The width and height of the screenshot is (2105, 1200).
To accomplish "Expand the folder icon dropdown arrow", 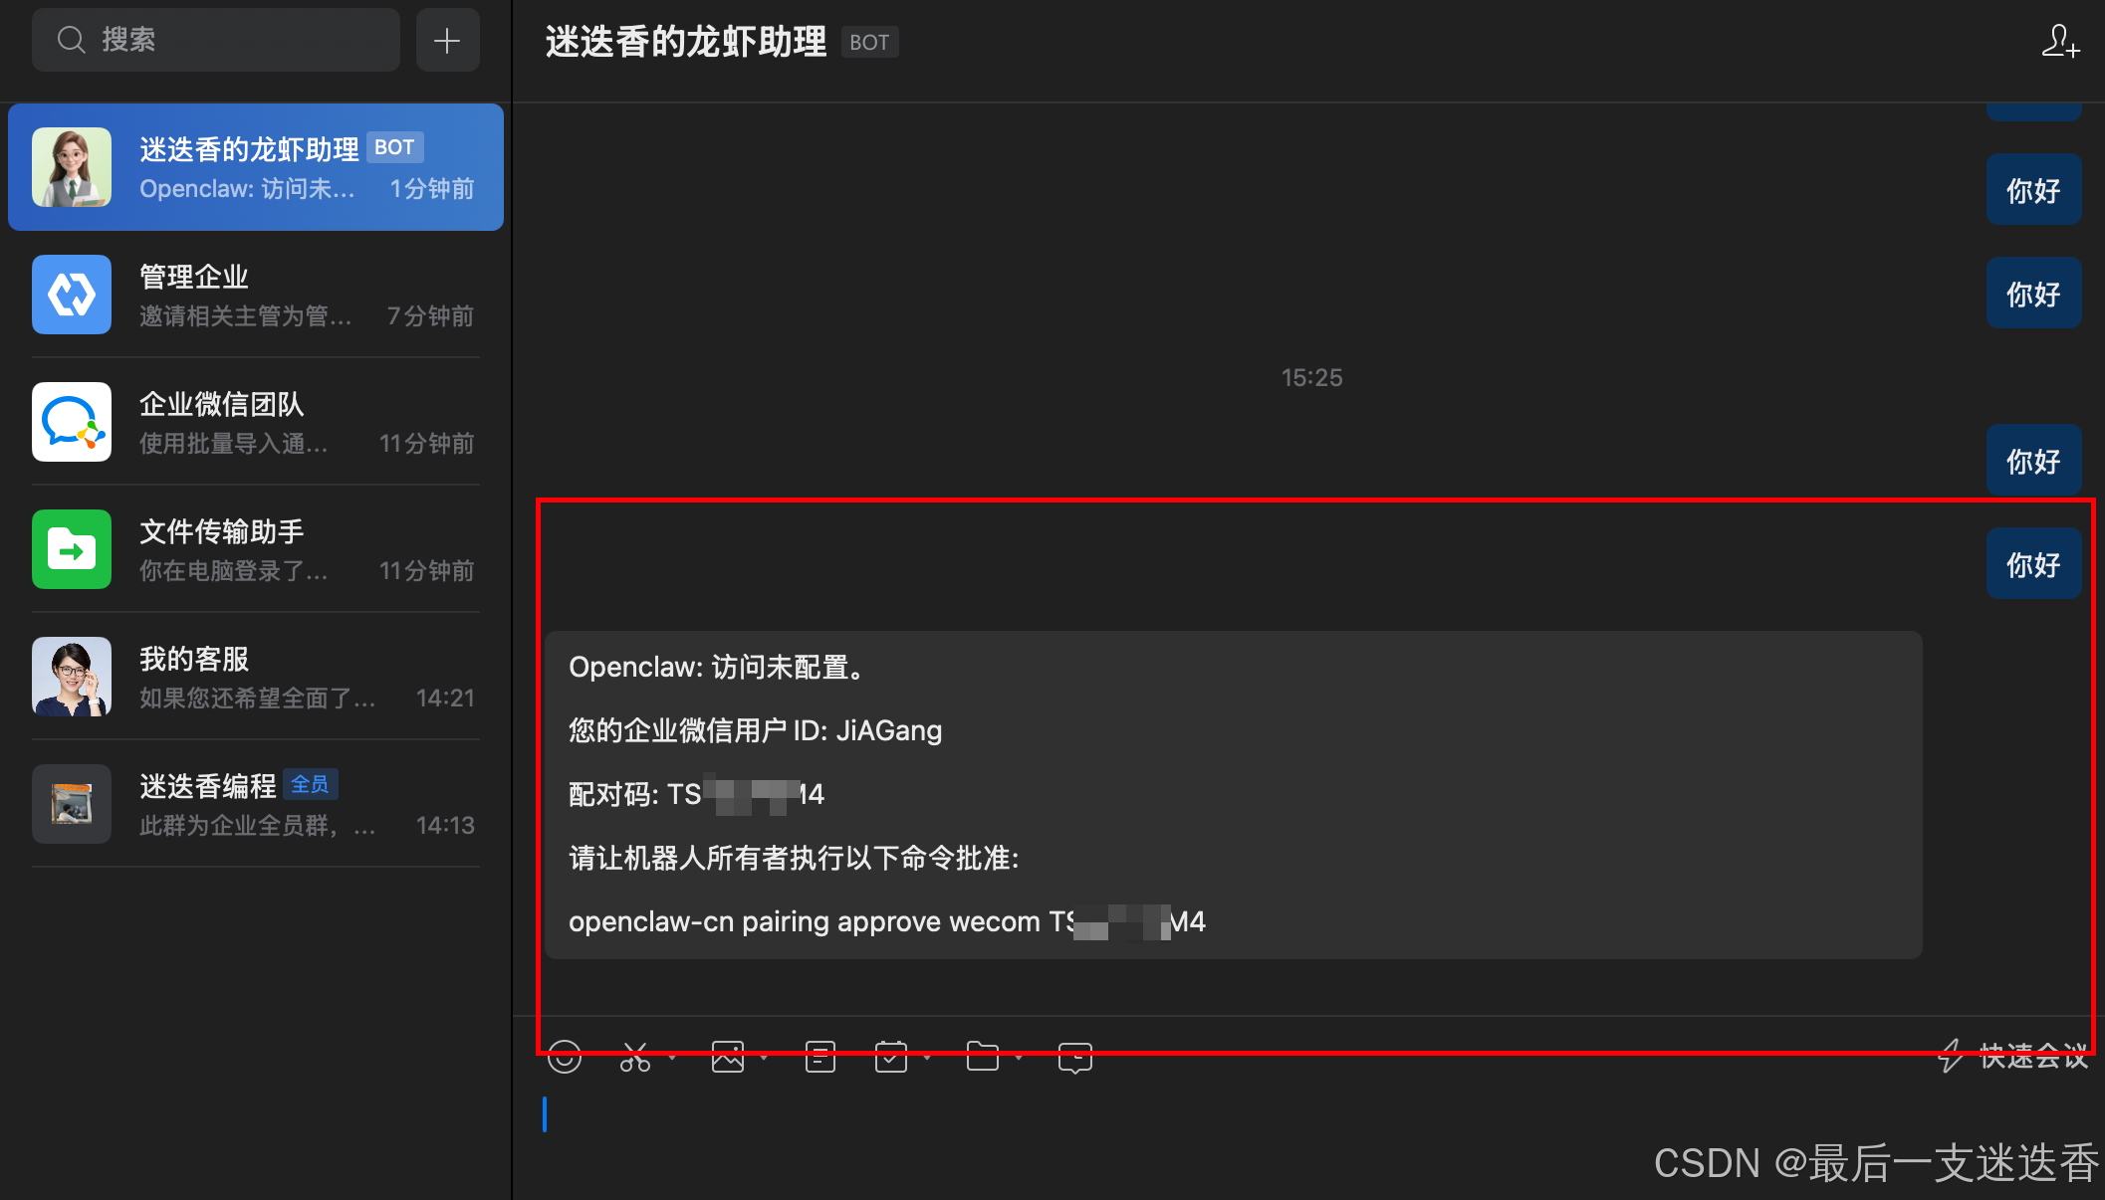I will point(1019,1057).
